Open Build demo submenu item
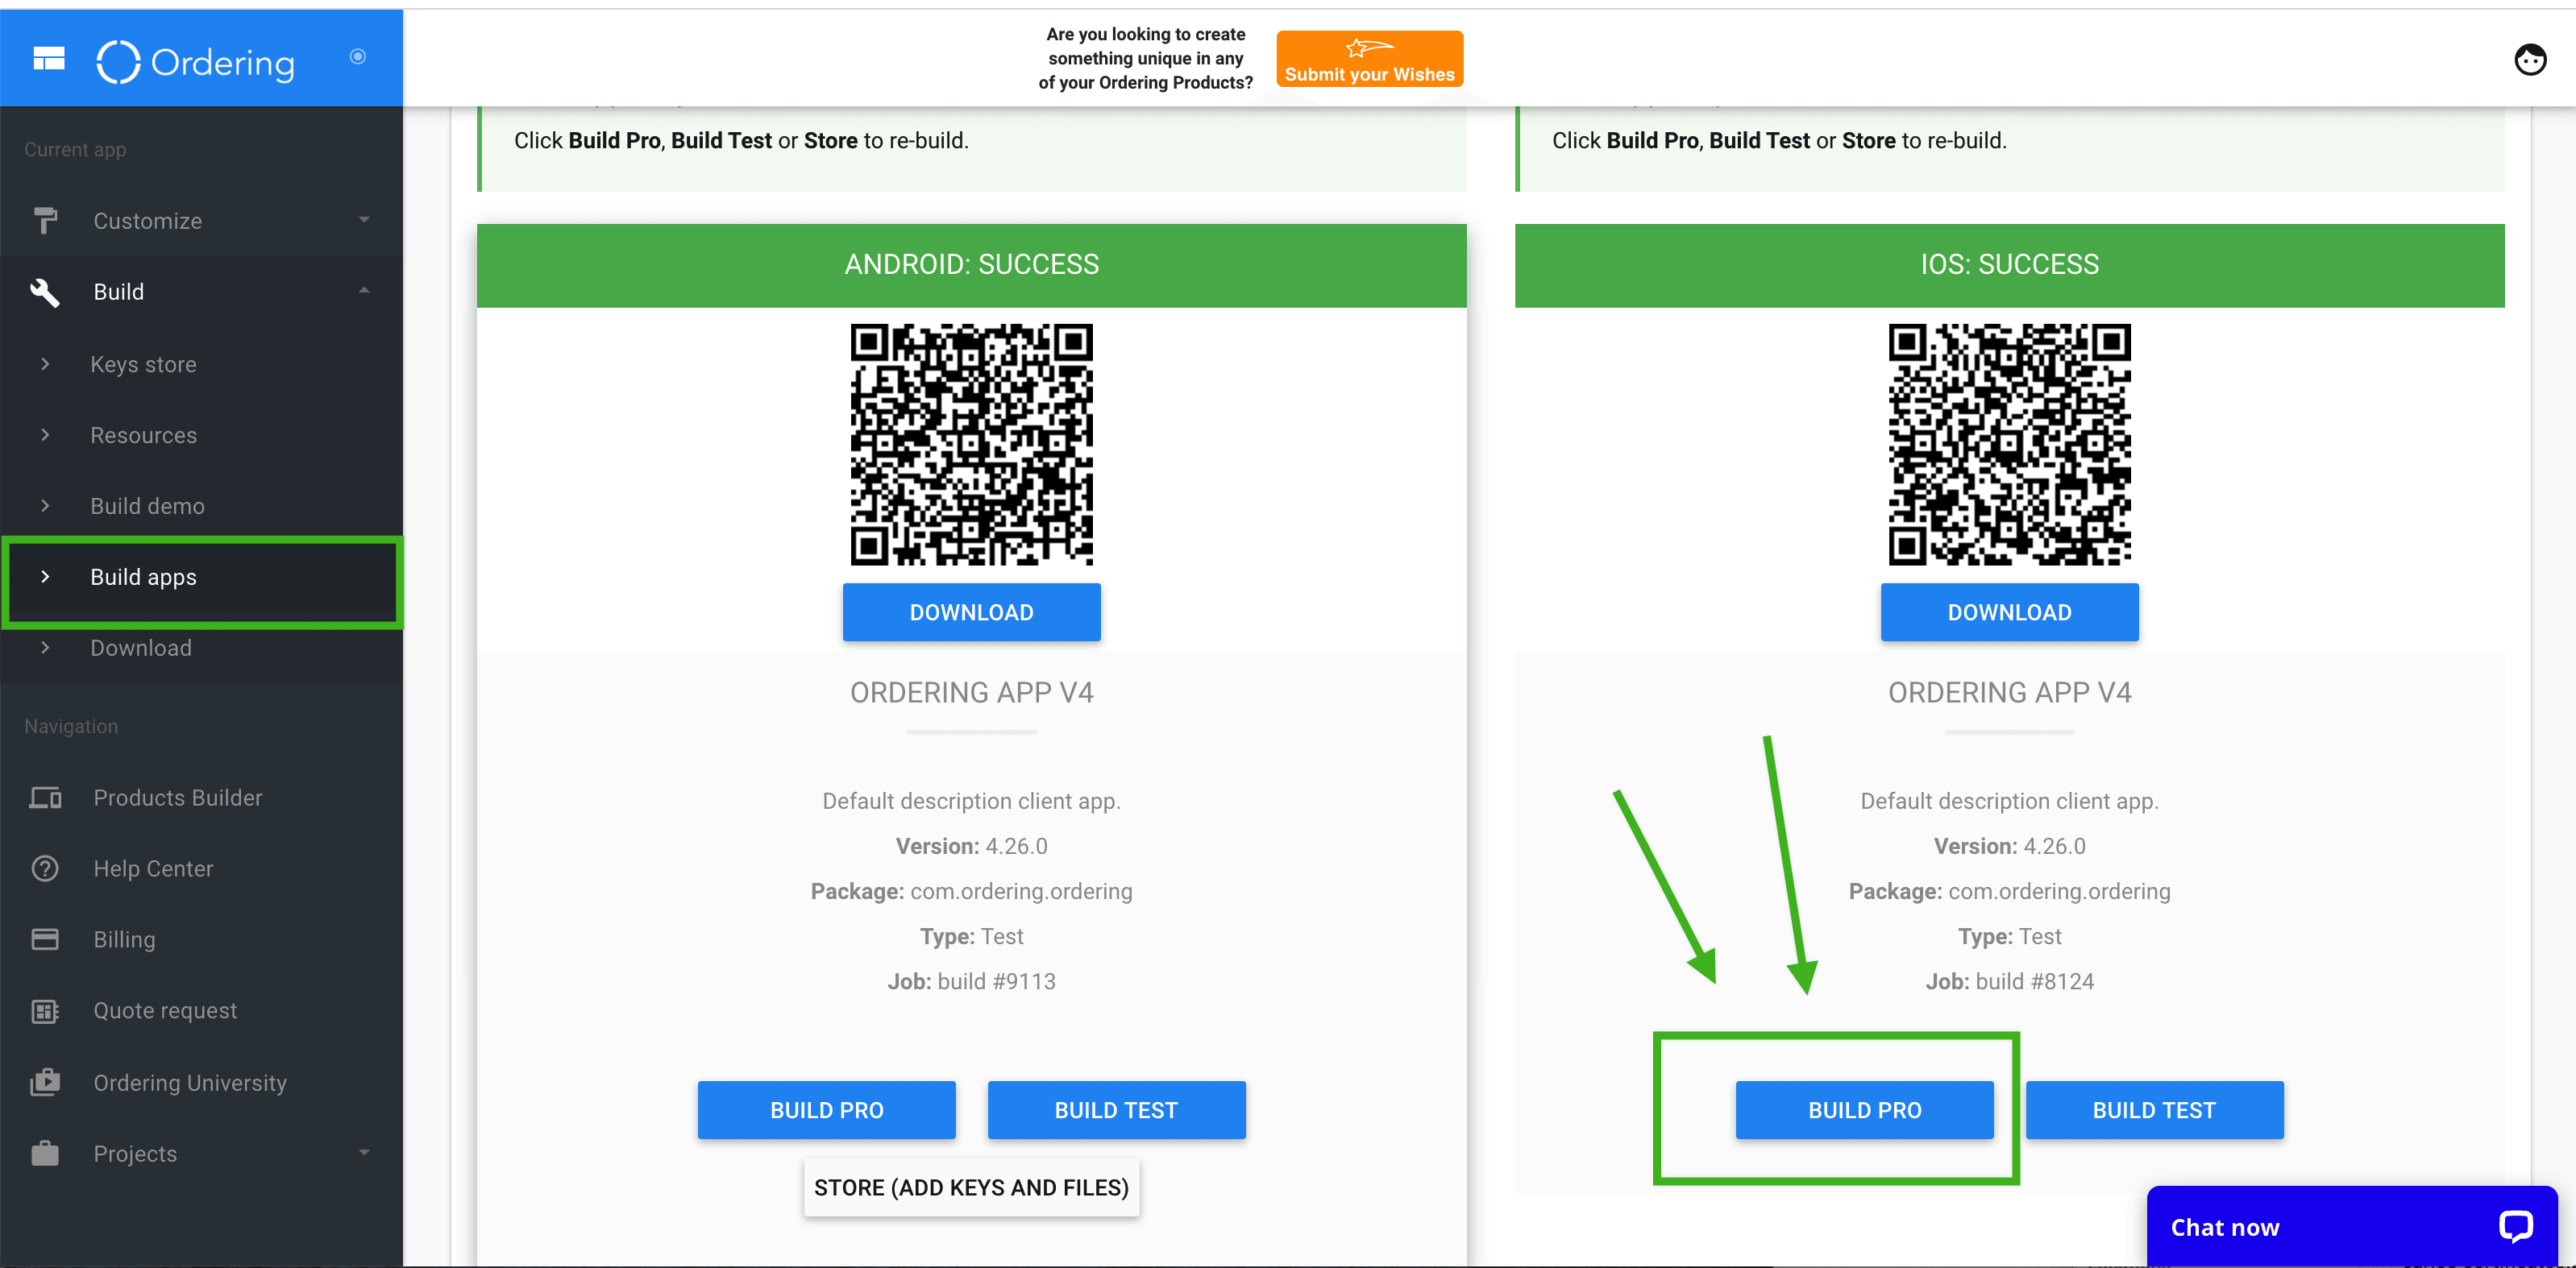Image resolution: width=2576 pixels, height=1268 pixels. [x=147, y=507]
